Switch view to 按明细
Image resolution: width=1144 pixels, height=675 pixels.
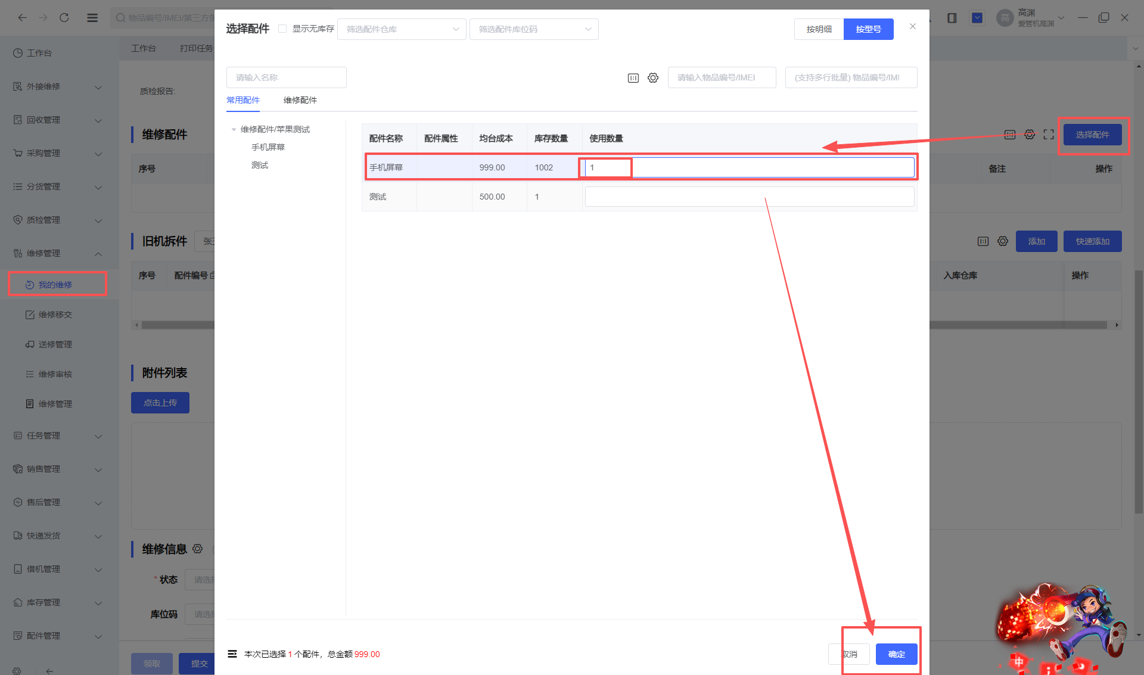(x=819, y=29)
